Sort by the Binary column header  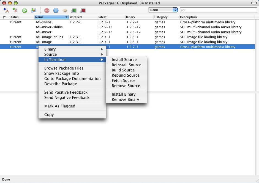pyautogui.click(x=140, y=17)
